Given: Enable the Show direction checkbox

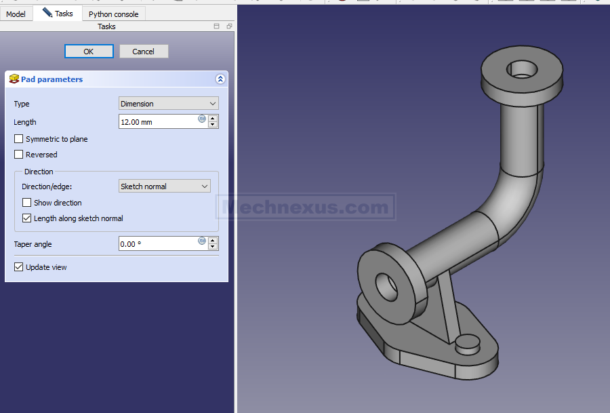Looking at the screenshot, I should tap(27, 202).
